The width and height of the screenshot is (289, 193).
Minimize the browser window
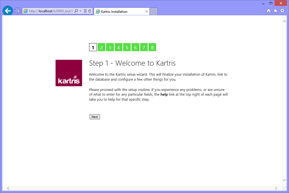coord(263,3)
